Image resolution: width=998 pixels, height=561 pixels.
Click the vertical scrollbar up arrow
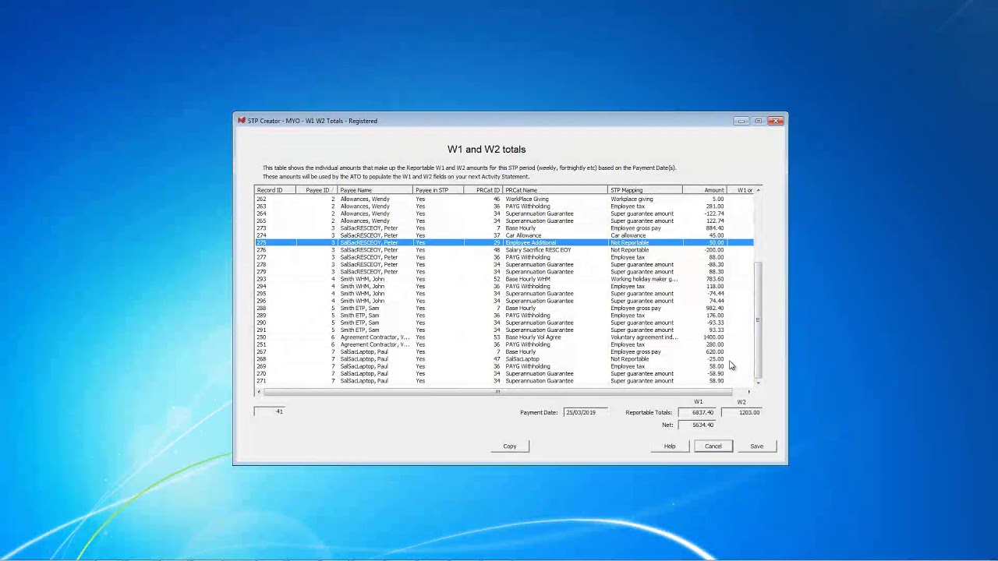click(758, 190)
